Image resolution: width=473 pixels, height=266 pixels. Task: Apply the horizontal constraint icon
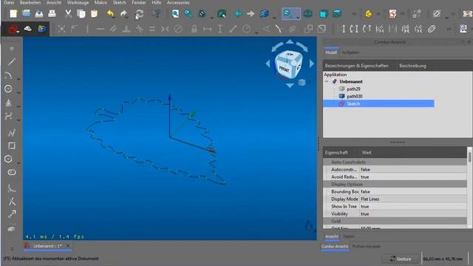point(101,29)
